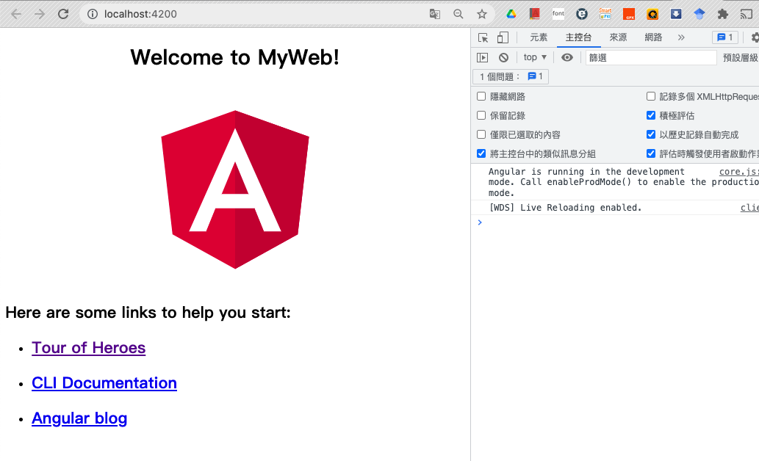Viewport: 759px width, 461px height.
Task: Open Google Translate page icon
Action: 435,14
